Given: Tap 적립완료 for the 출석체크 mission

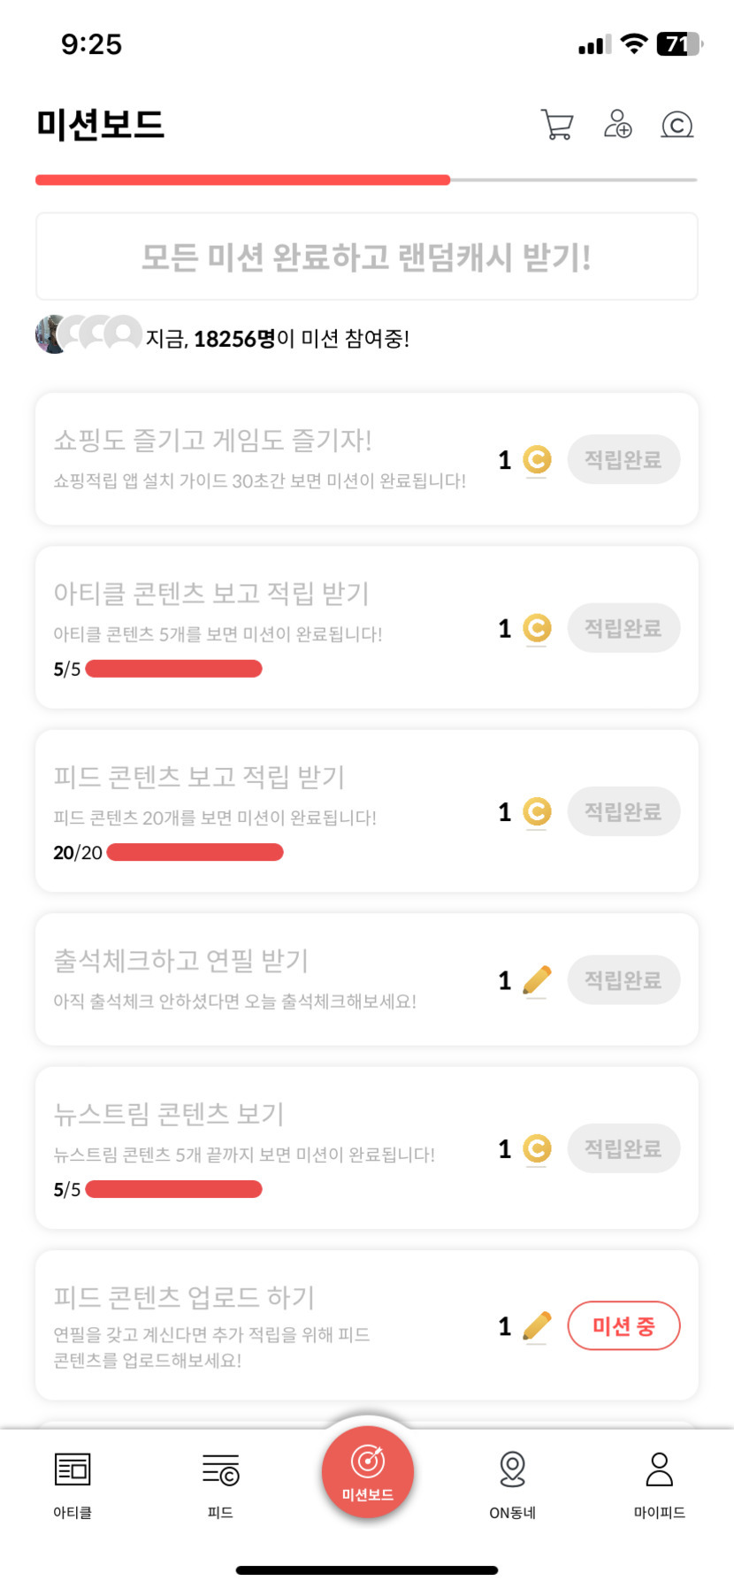Looking at the screenshot, I should pos(623,980).
